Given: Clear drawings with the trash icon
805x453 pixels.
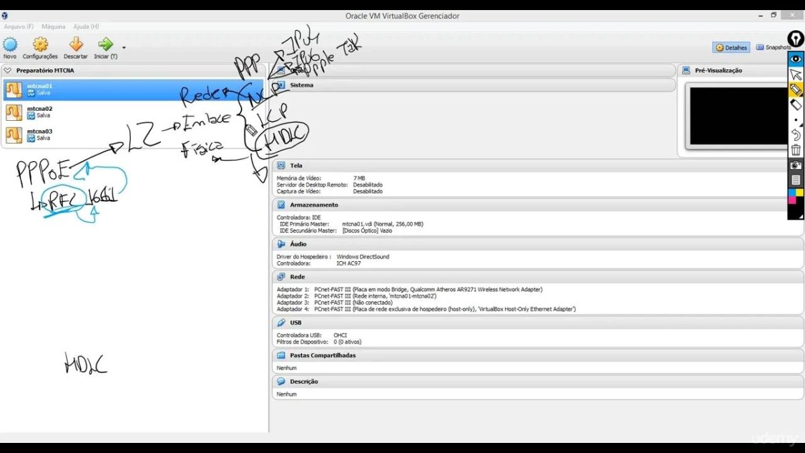Looking at the screenshot, I should point(796,150).
